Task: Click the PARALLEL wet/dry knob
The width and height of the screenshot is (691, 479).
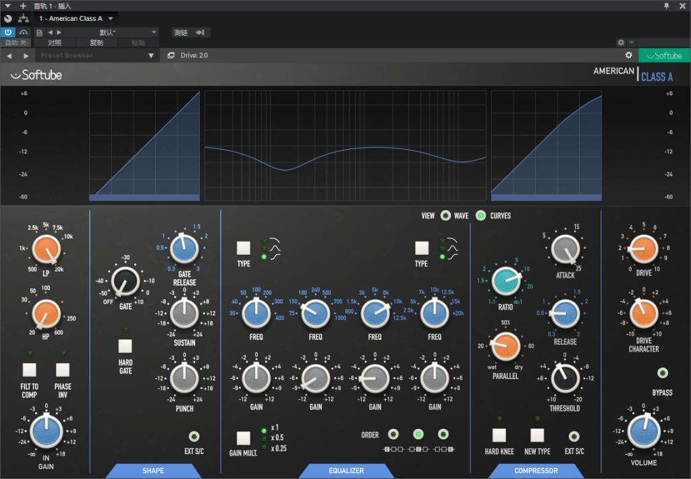Action: (505, 346)
